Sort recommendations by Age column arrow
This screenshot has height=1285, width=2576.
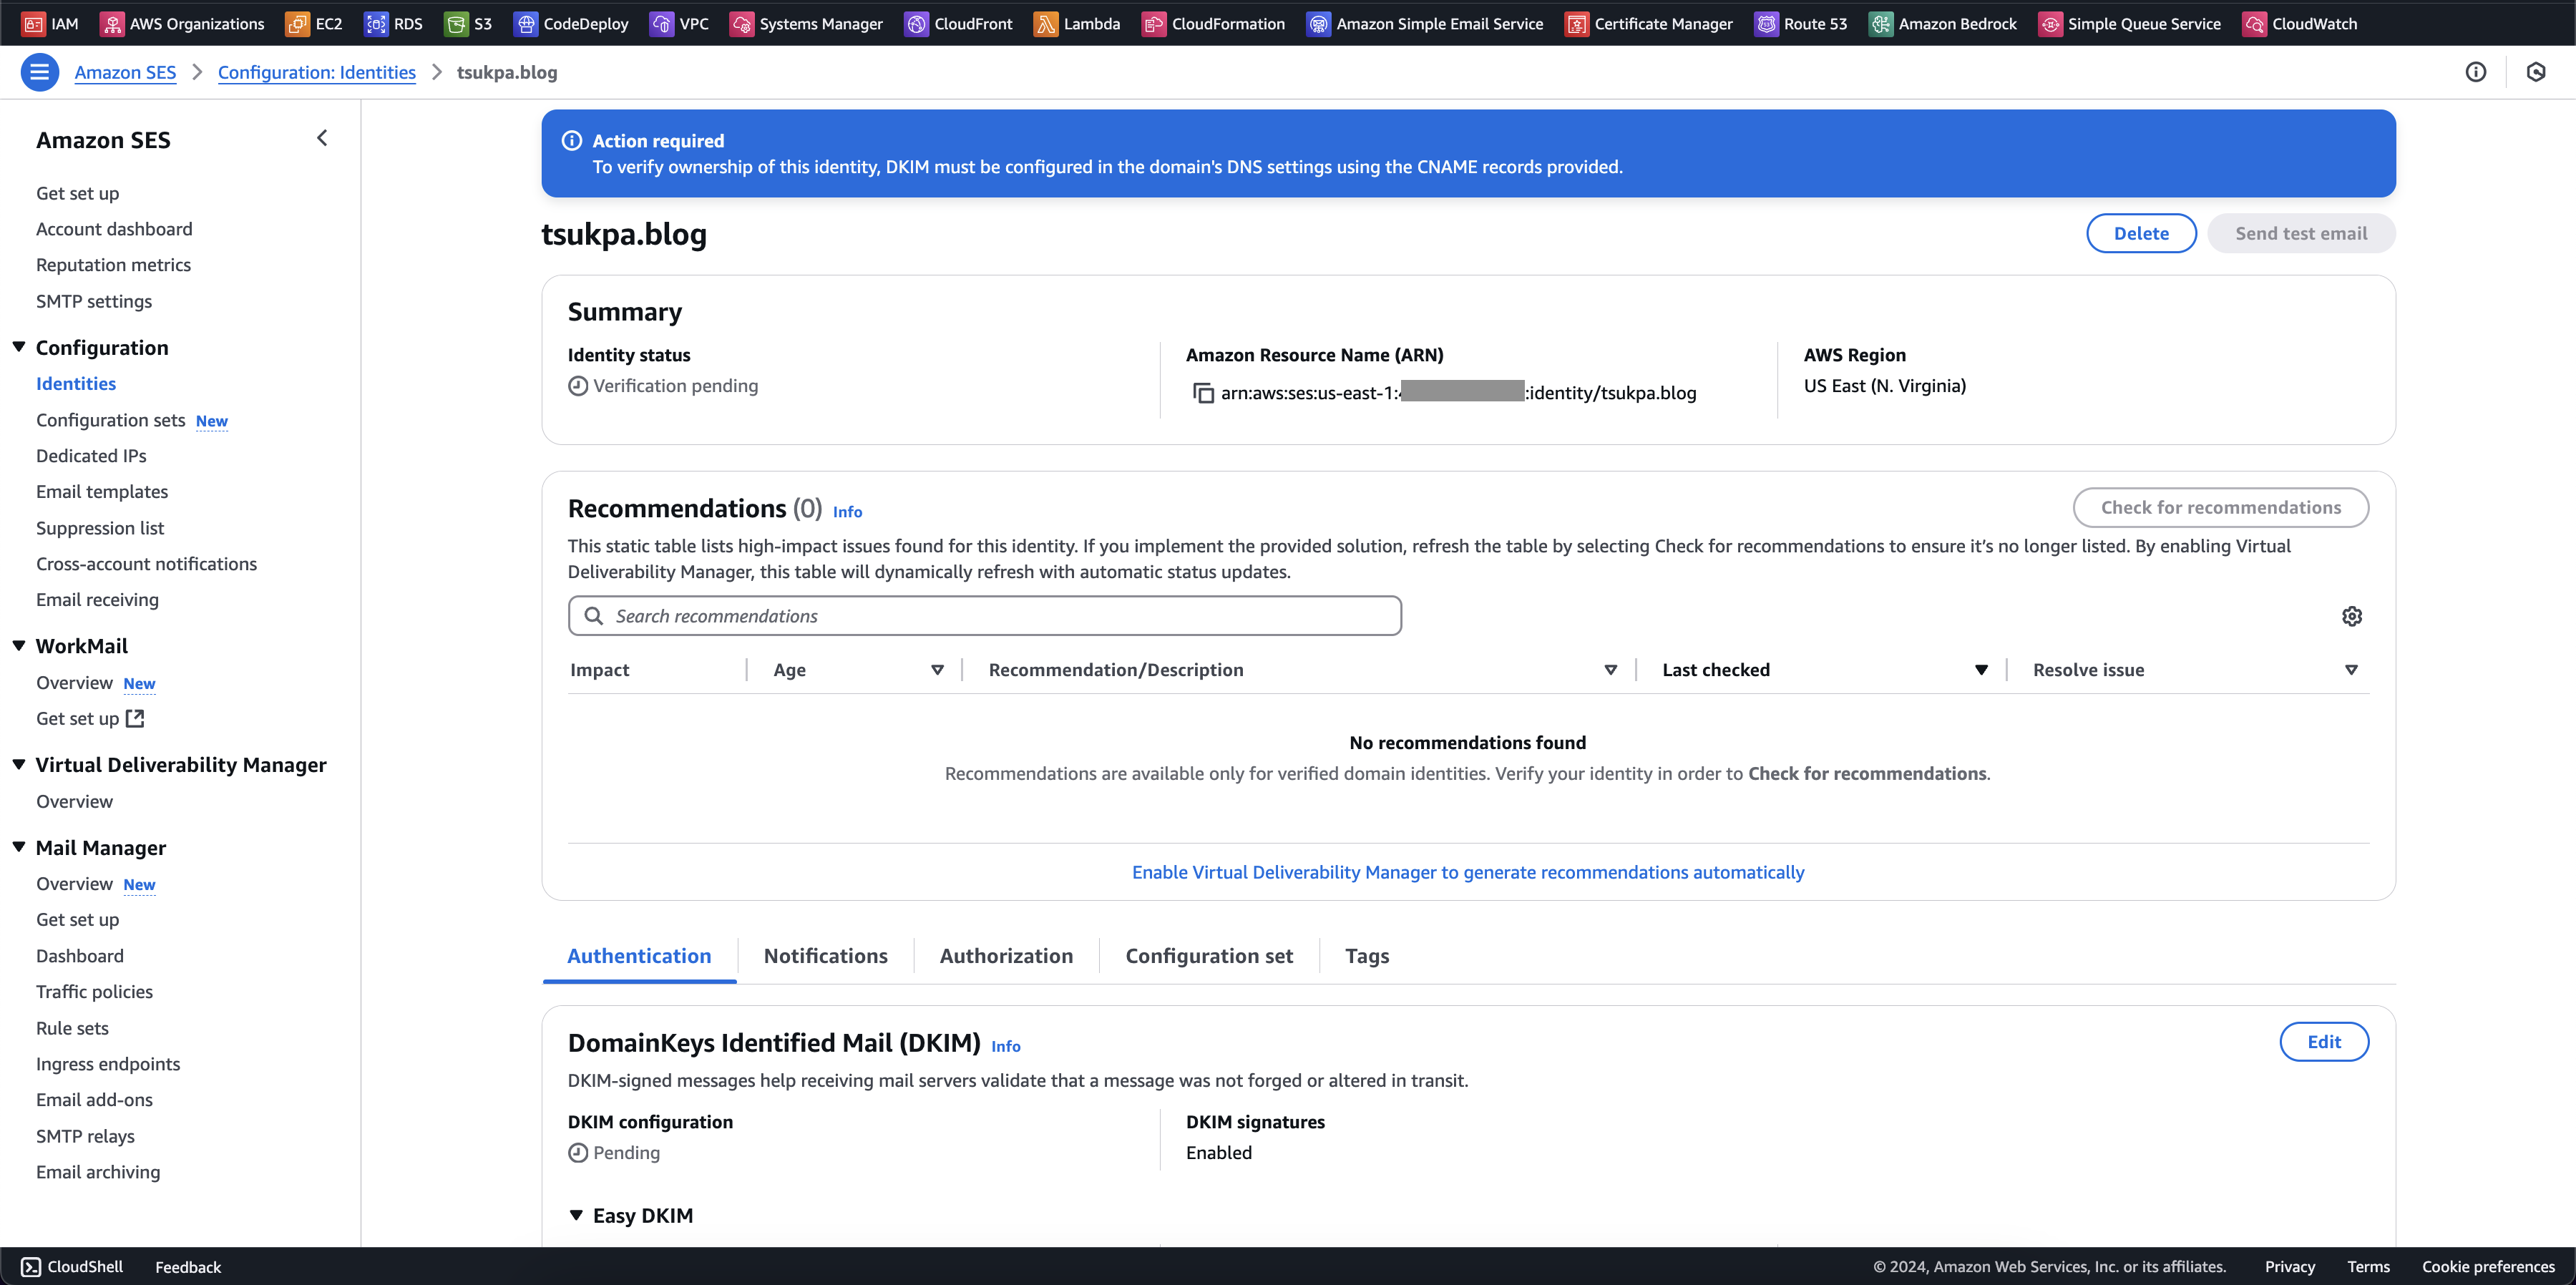click(x=937, y=670)
